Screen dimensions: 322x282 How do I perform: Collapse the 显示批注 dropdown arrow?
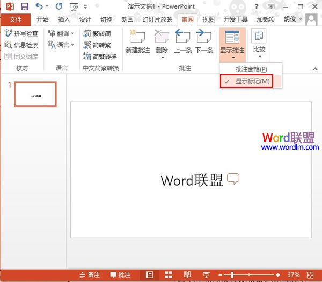point(233,58)
